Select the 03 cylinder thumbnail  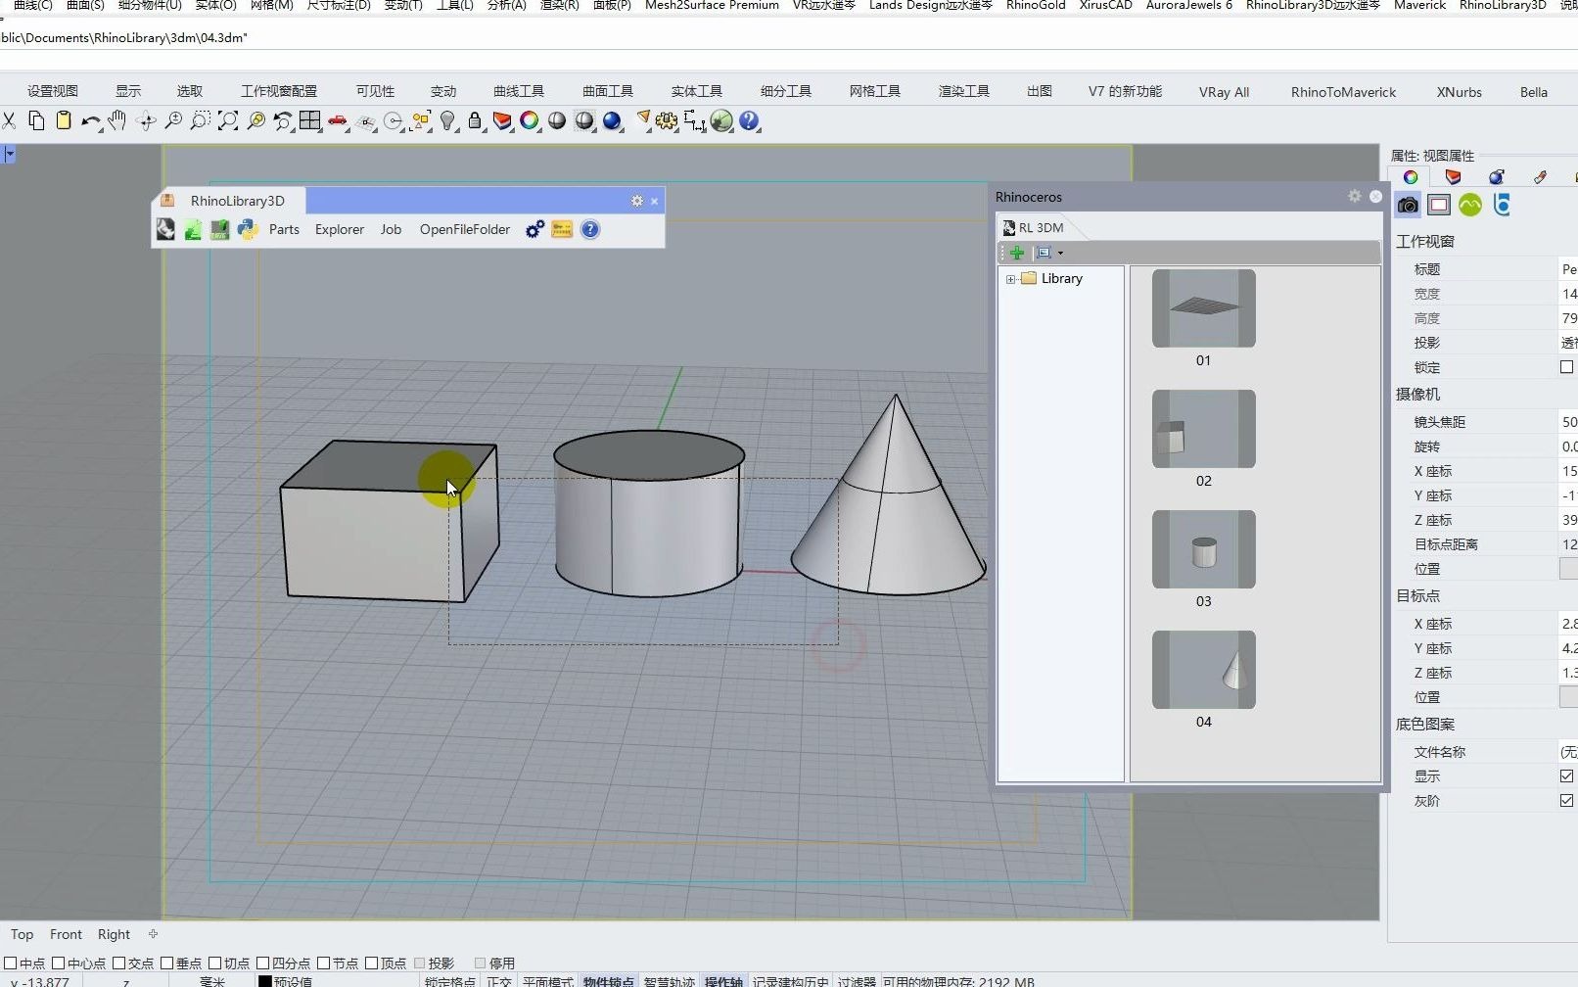[1204, 549]
